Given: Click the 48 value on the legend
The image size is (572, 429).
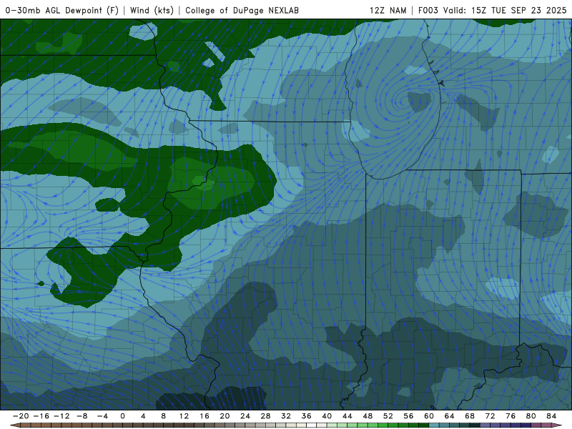Looking at the screenshot, I should click(368, 416).
